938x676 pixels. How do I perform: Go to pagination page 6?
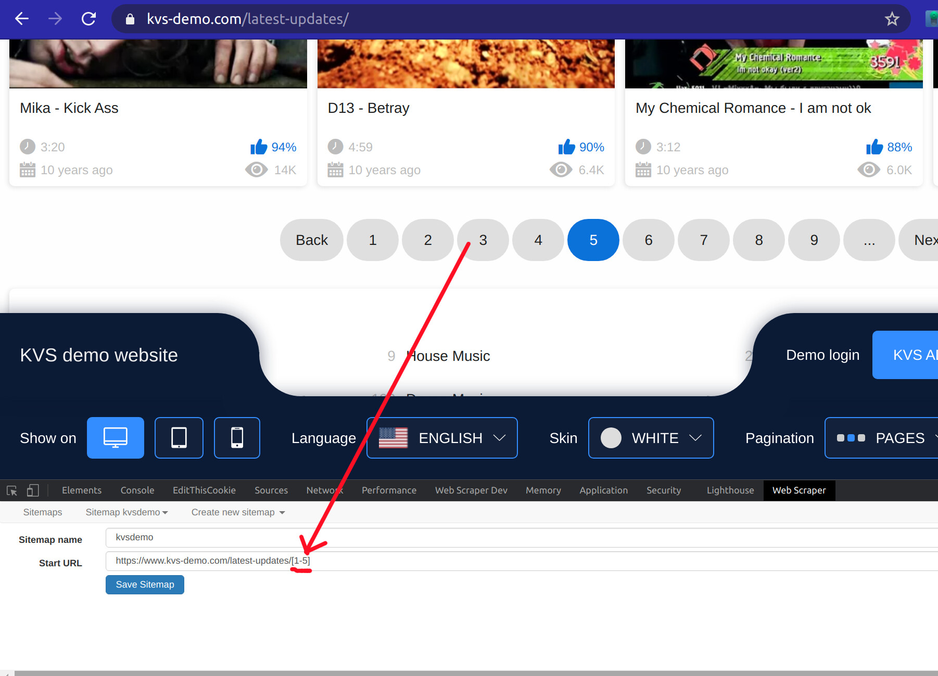pyautogui.click(x=649, y=240)
